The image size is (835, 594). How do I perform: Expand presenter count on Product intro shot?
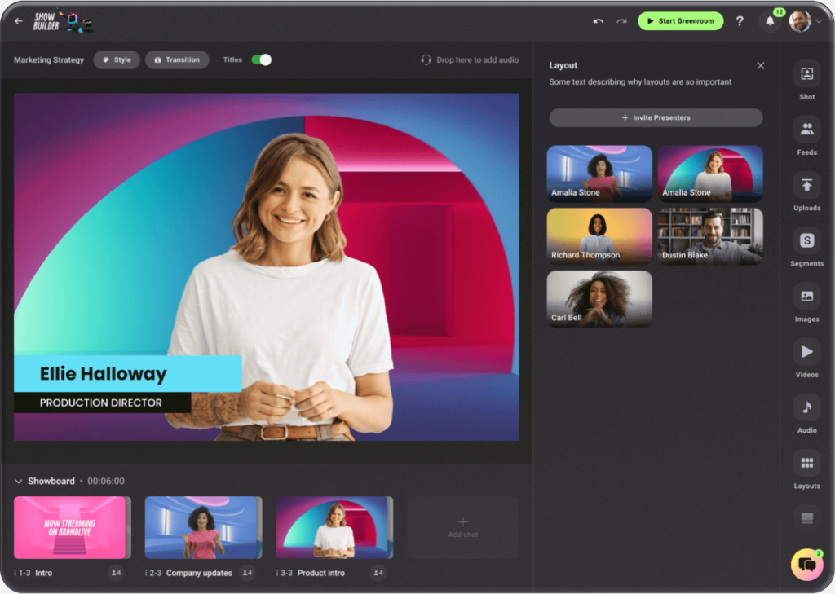(x=378, y=573)
